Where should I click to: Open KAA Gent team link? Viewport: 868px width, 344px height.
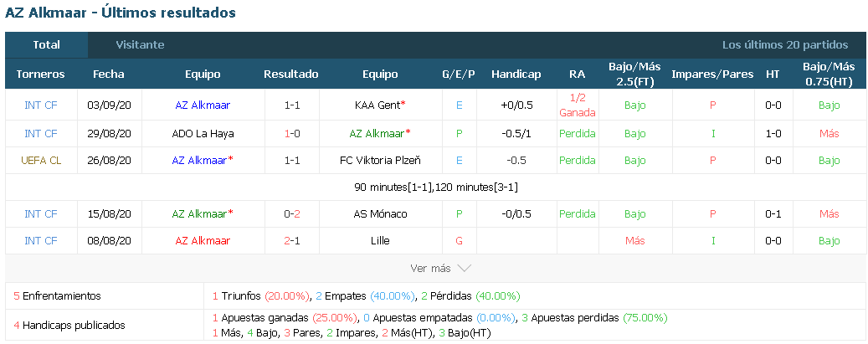378,105
